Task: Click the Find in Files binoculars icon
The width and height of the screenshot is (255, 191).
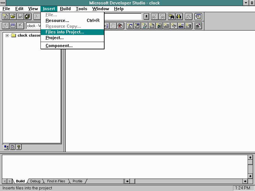Action: pos(171,17)
